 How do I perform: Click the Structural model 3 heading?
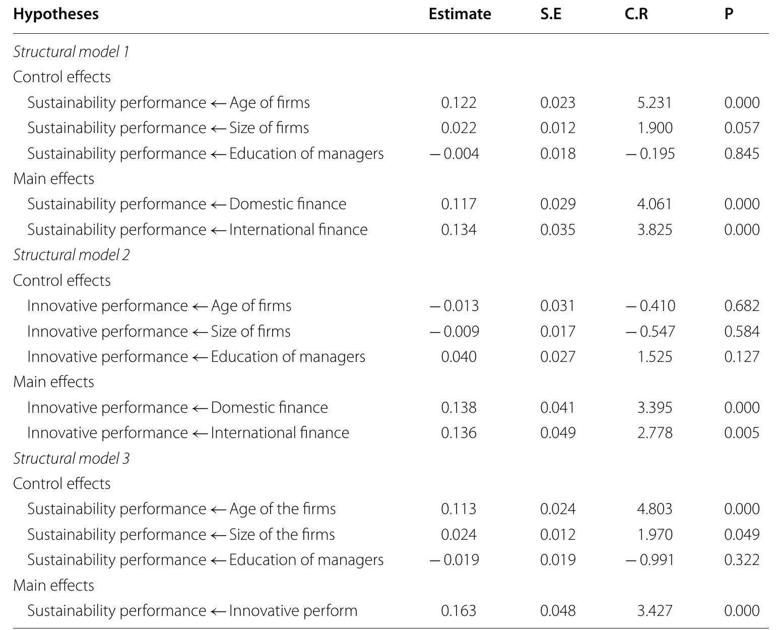click(71, 458)
